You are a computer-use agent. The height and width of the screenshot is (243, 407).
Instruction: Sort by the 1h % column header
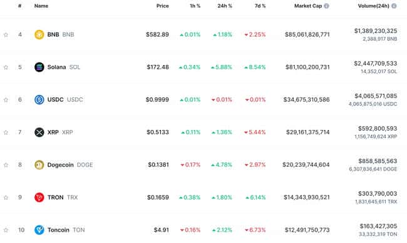point(195,6)
